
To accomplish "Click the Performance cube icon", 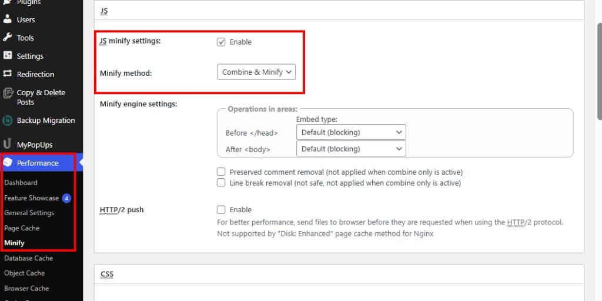I will [7, 162].
